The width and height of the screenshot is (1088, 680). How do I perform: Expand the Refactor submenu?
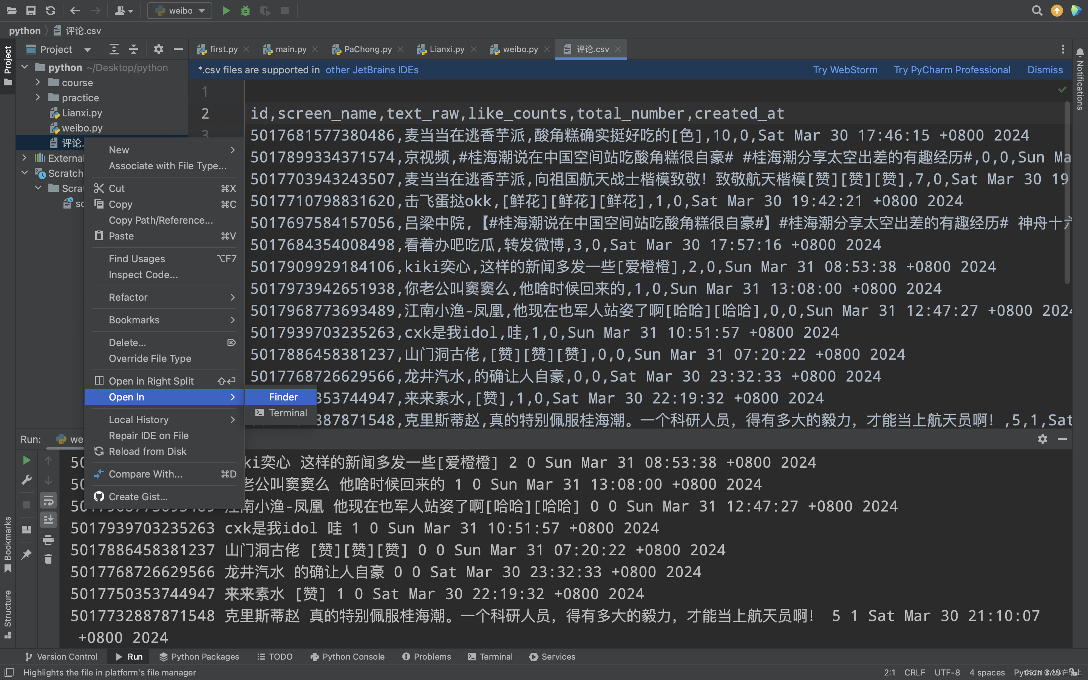pos(165,297)
